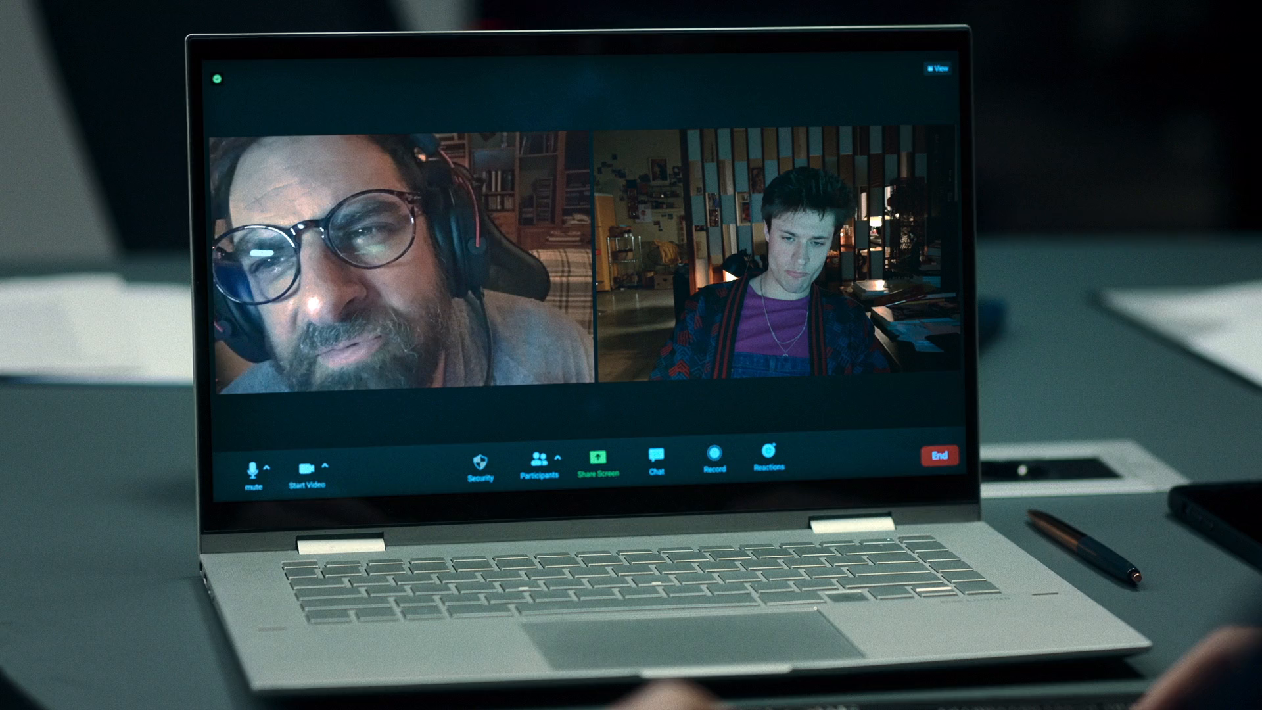The image size is (1262, 710).
Task: Click the red End button
Action: [x=939, y=456]
